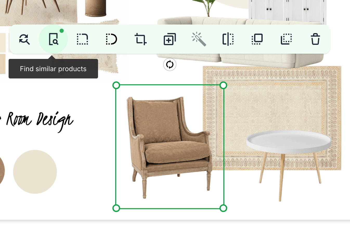Click the Find similar products icon
Screen dimensions: 350x233
pos(53,39)
